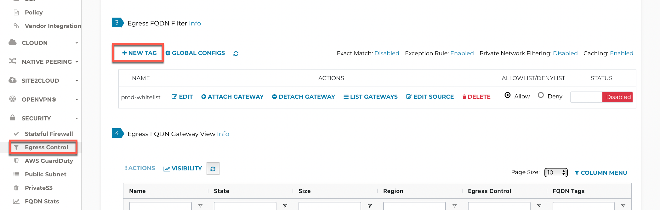Open the Page Size dropdown
Viewport: 660px width, 210px height.
pyautogui.click(x=555, y=172)
